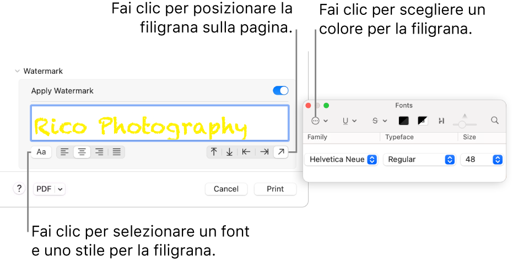Open the strikethrough options menu
This screenshot has height=262, width=513.
click(x=380, y=121)
